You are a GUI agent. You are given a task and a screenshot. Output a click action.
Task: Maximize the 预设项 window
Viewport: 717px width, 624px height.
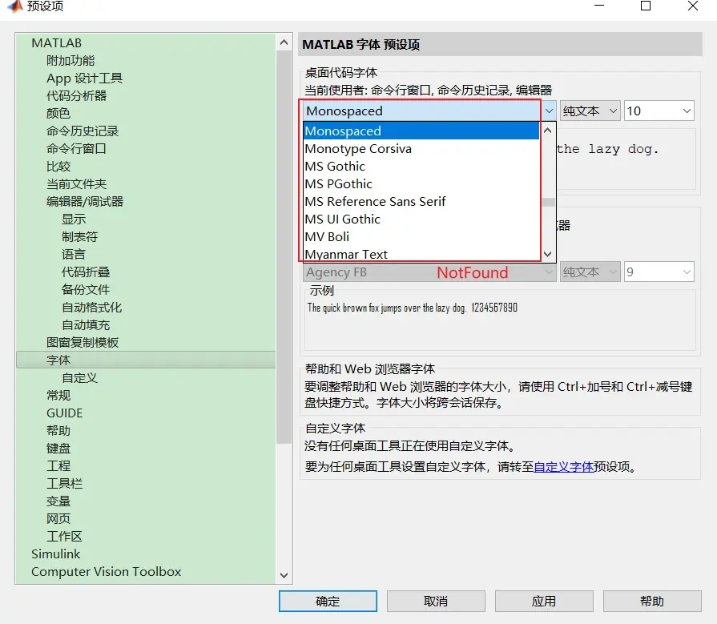click(646, 6)
